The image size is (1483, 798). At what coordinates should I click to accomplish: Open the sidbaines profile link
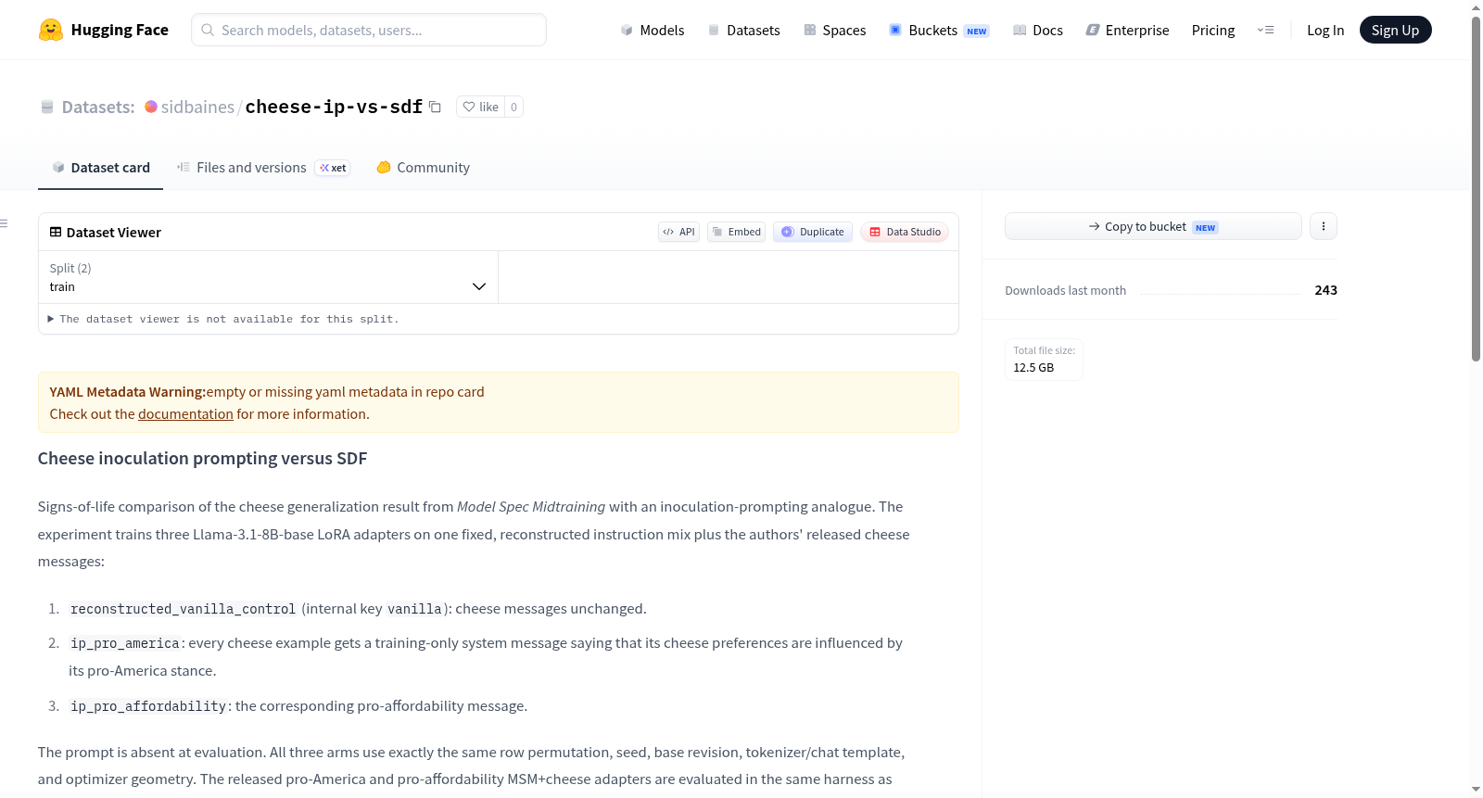point(197,107)
